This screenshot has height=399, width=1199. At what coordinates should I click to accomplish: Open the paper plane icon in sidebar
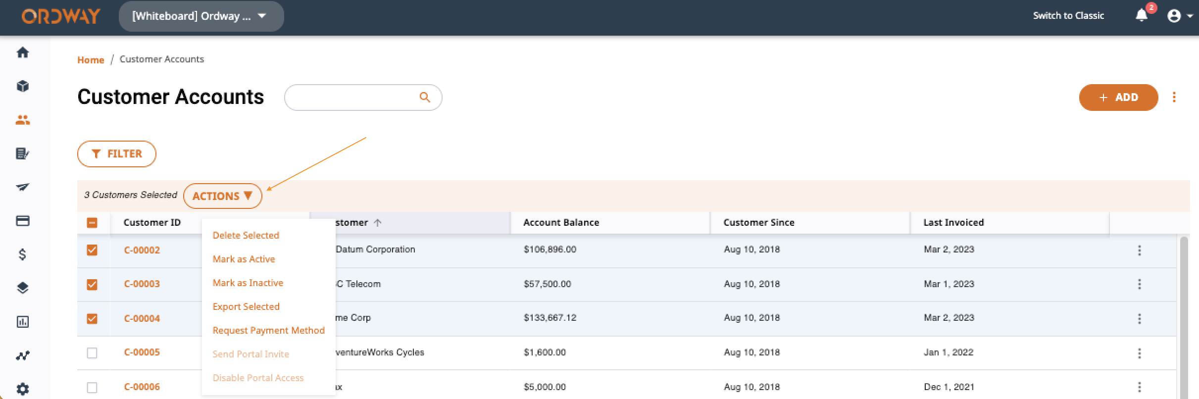coord(23,187)
